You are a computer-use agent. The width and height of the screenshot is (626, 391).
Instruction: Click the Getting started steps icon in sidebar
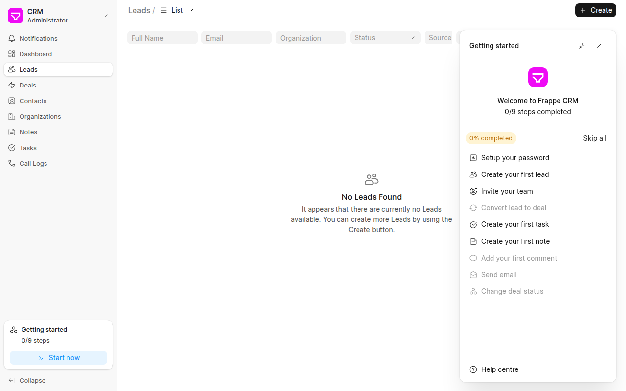coord(14,330)
